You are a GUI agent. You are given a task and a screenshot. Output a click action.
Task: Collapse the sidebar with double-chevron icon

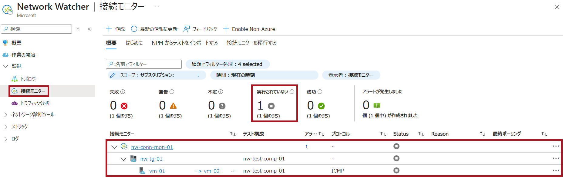[89, 29]
